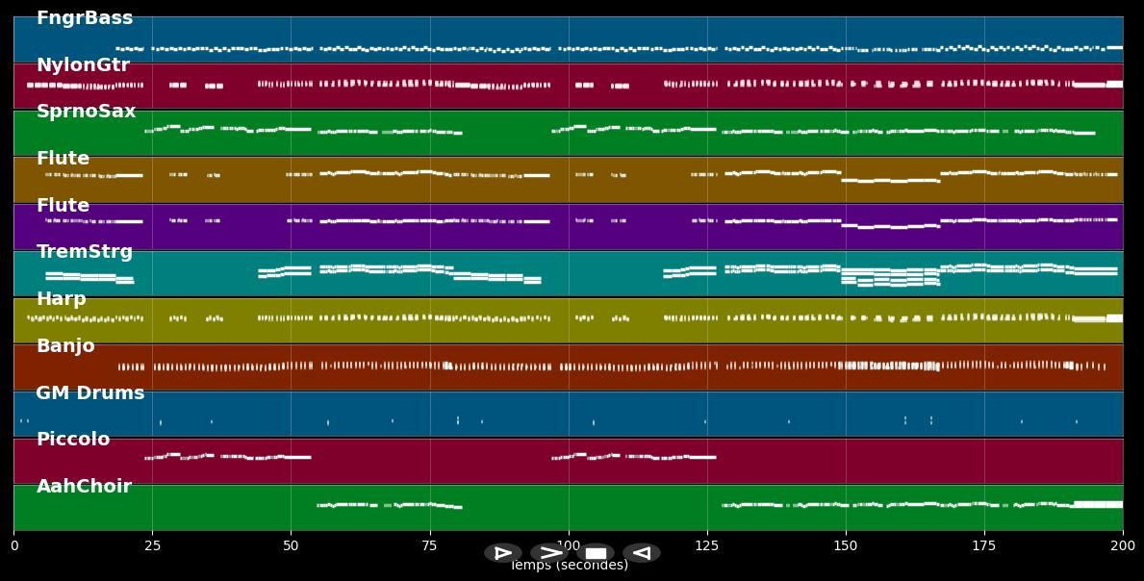The image size is (1144, 581).
Task: Click the leftmost right-pointing triangle button
Action: (x=502, y=553)
